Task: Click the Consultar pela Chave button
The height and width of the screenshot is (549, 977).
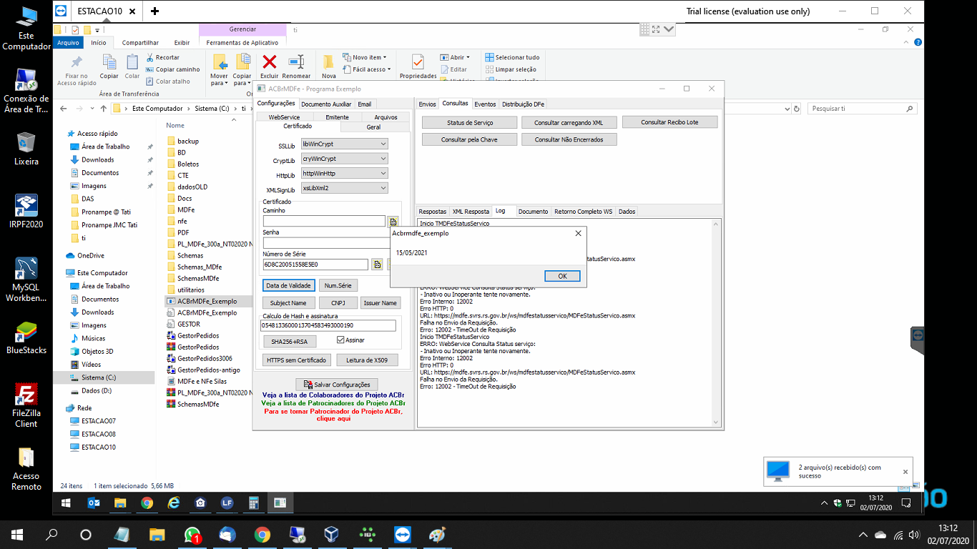Action: (x=469, y=139)
